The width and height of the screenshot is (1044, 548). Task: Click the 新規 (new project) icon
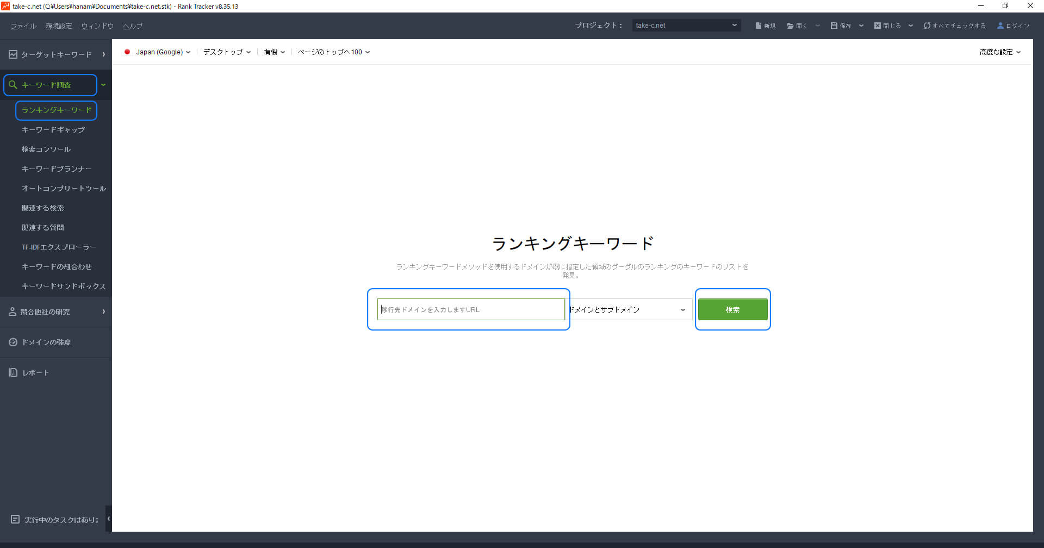(x=758, y=26)
